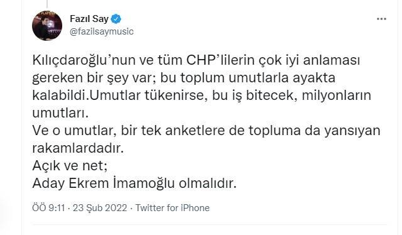The width and height of the screenshot is (402, 235).
Task: Click the word umutları. on its own line
Action: click(60, 113)
